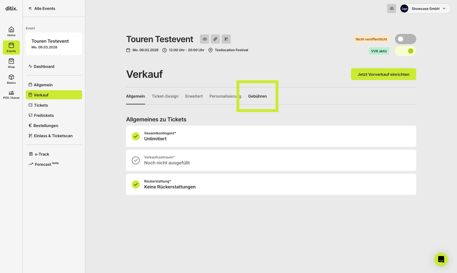Click Jetzt Vorverkauf einrichten button
The width and height of the screenshot is (457, 273).
pos(384,74)
